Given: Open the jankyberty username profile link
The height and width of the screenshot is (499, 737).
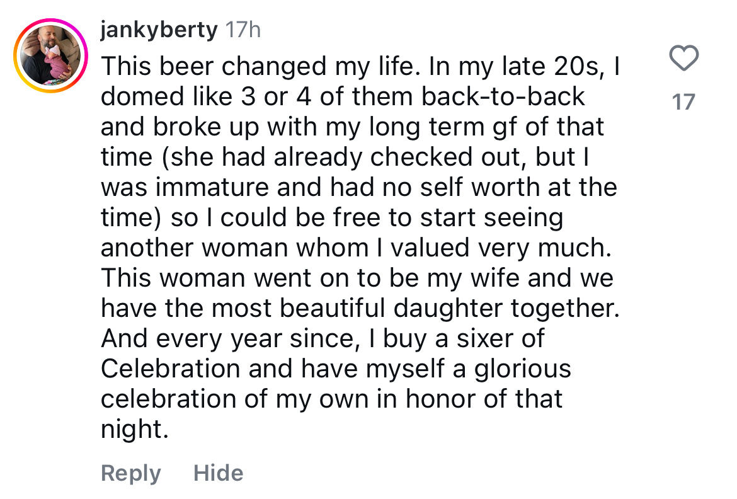Looking at the screenshot, I should pos(159,30).
